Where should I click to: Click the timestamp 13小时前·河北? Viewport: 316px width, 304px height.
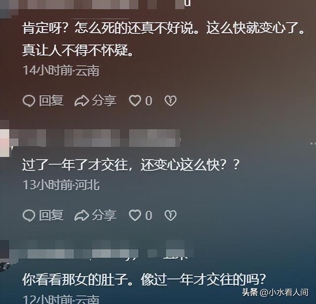pos(61,185)
